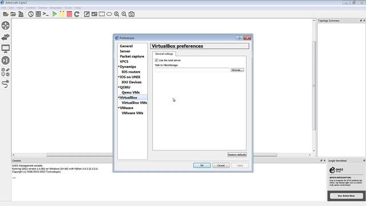Collapse the Dynamips tree node
Screen dimensions: 366x206
tap(118, 66)
